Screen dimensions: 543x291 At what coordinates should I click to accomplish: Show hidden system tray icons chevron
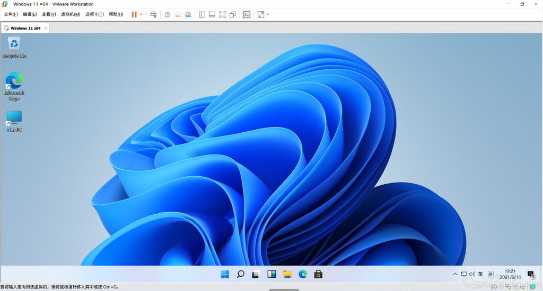[455, 274]
